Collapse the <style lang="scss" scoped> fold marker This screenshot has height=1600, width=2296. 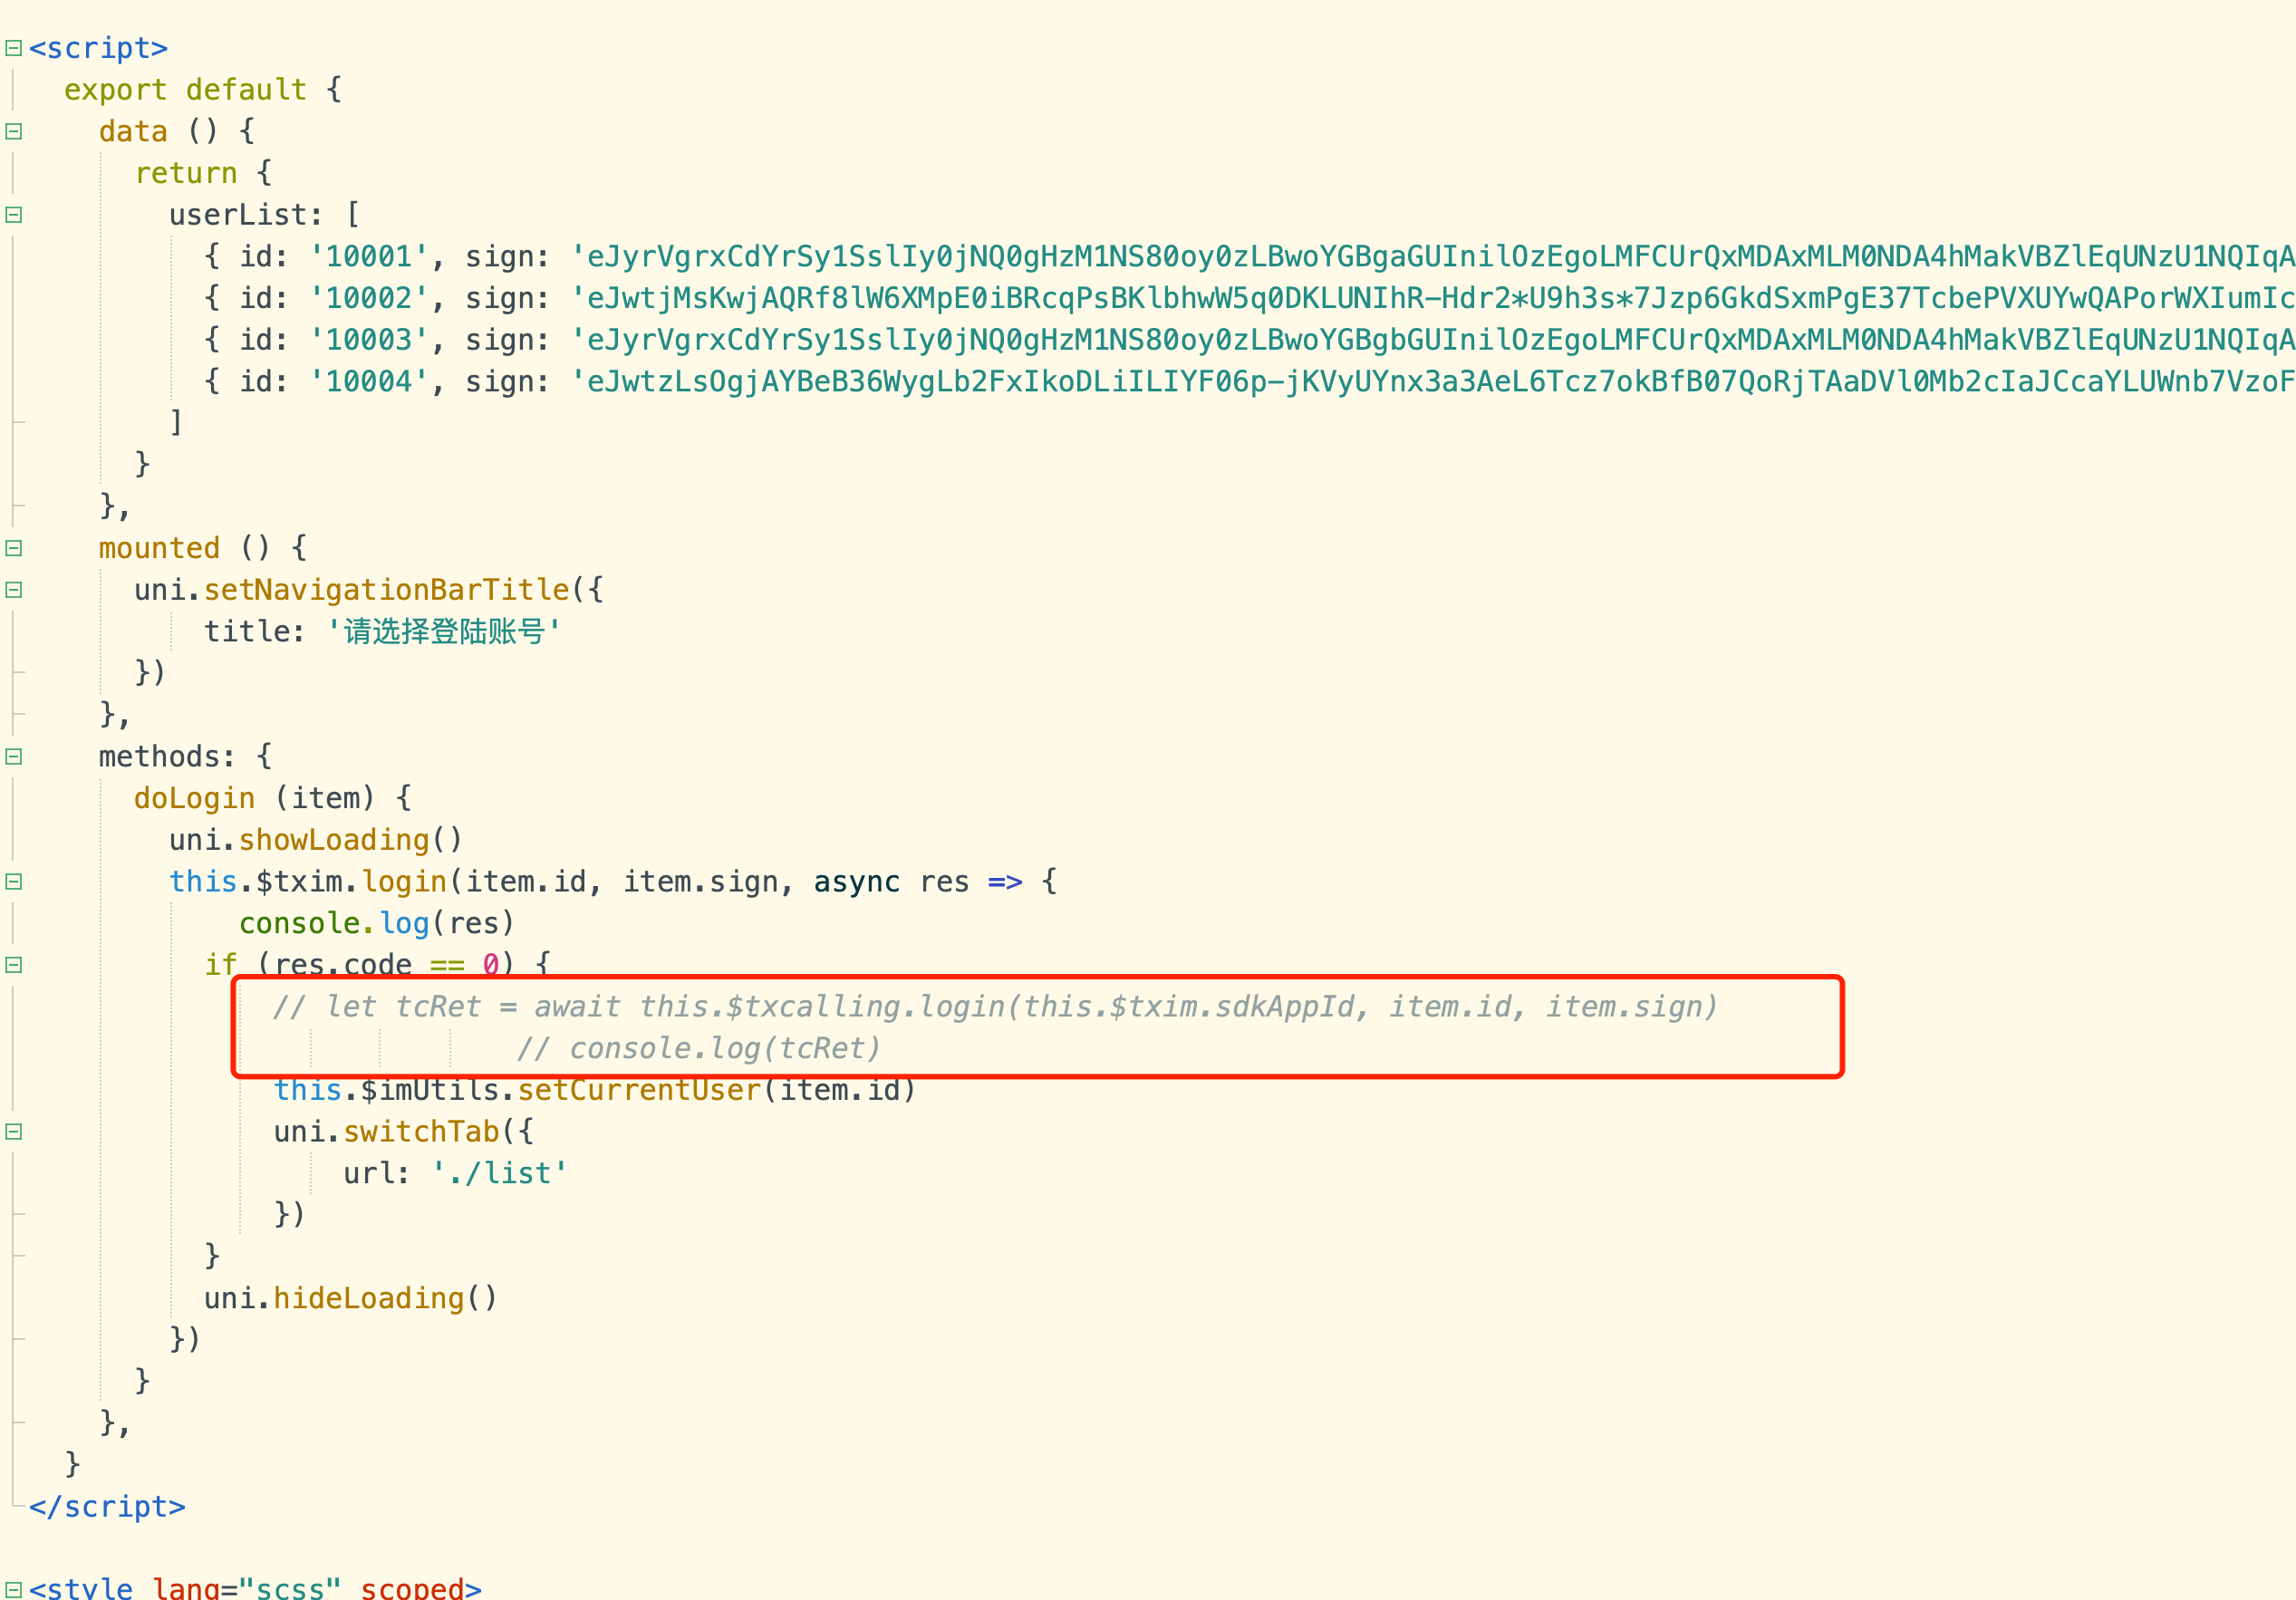click(13, 1589)
